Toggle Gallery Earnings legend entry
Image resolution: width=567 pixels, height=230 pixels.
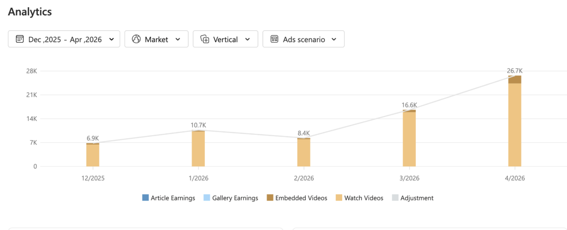(231, 198)
